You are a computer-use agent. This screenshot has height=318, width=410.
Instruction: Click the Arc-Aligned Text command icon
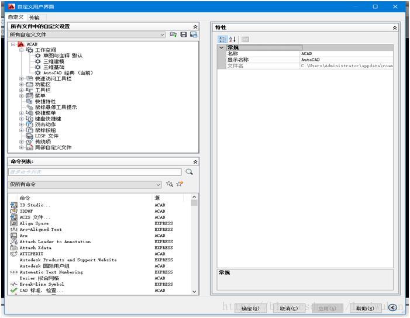coord(13,229)
